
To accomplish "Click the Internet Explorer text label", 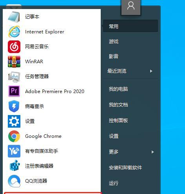I will coord(45,32).
